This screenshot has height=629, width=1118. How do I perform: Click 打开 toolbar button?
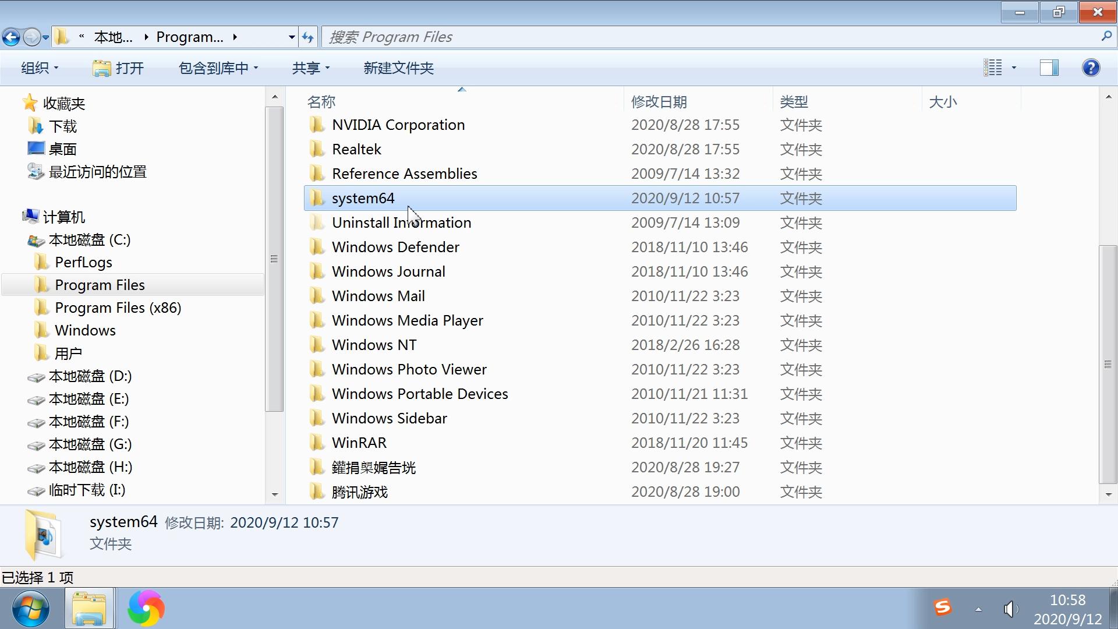118,68
